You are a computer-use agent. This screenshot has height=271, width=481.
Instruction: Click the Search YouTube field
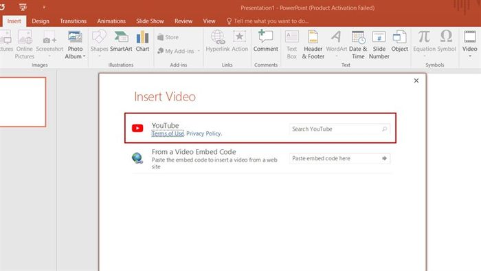339,129
